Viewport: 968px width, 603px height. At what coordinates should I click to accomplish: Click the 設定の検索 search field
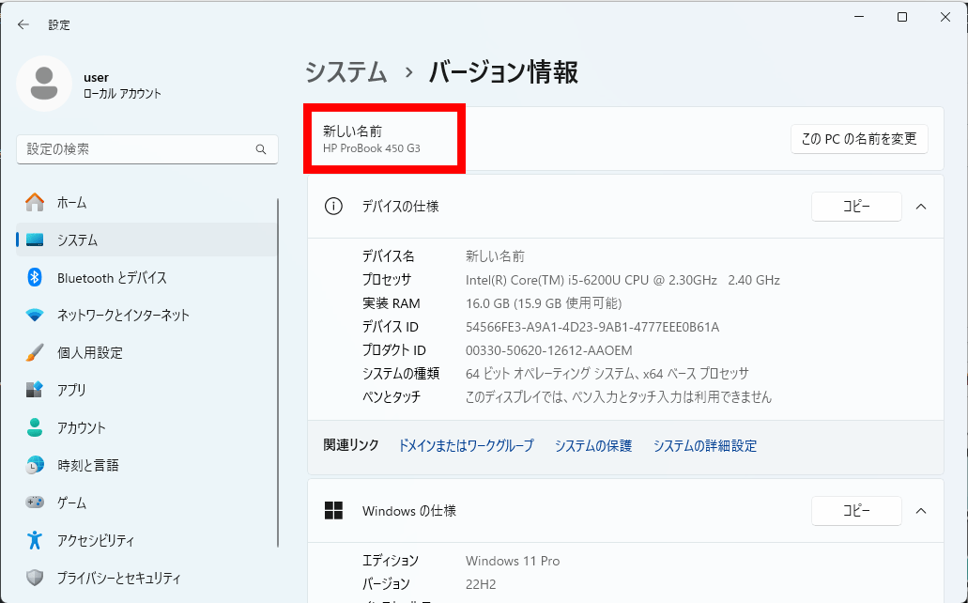click(x=136, y=149)
